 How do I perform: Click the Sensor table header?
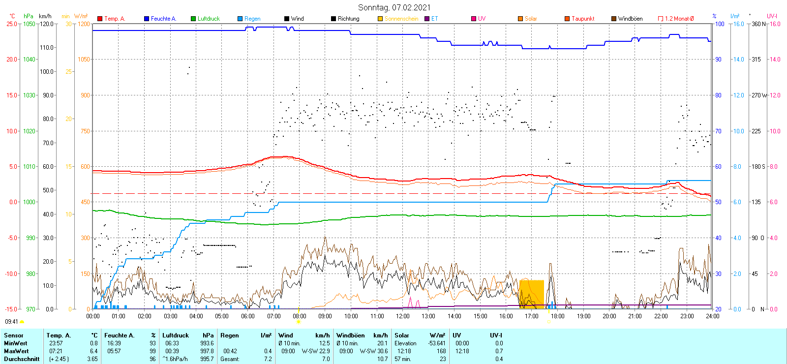[14, 335]
